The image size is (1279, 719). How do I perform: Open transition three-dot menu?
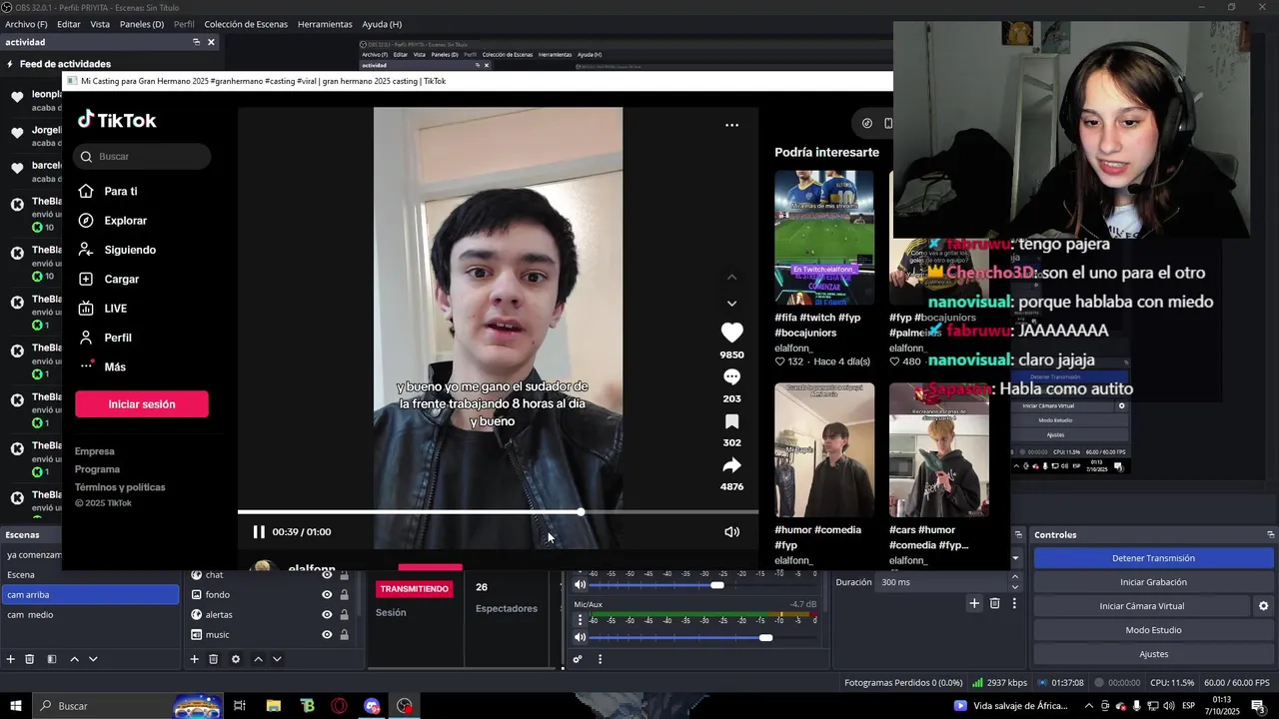point(1014,603)
